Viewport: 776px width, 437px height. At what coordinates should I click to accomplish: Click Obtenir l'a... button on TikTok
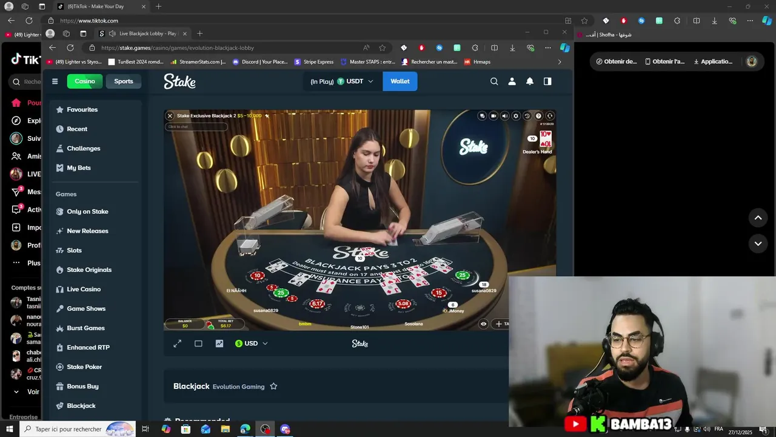tap(665, 61)
